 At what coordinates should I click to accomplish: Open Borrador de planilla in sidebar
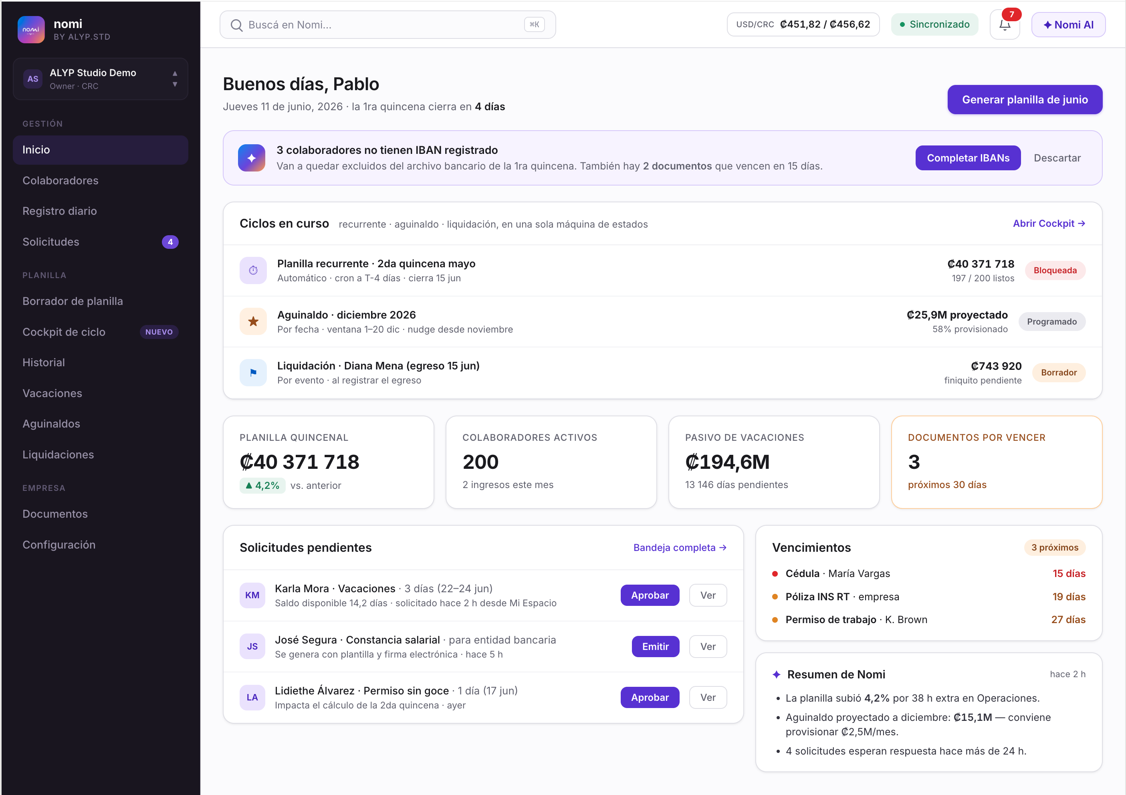pos(101,301)
